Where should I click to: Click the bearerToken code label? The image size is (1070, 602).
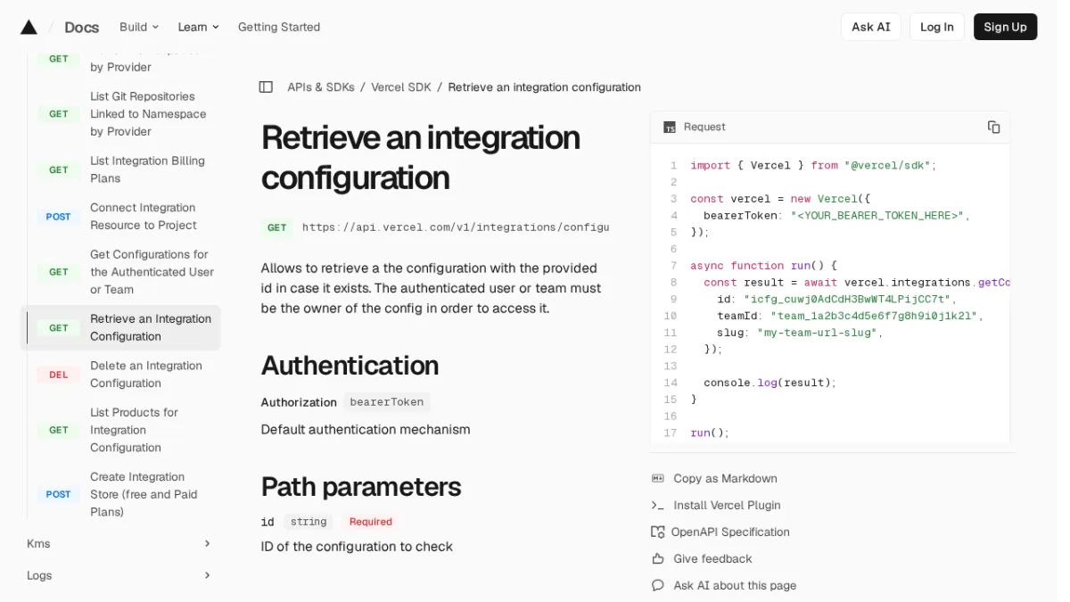click(387, 402)
